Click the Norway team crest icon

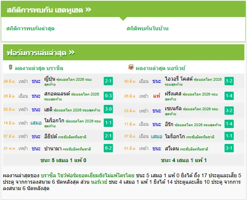pyautogui.click(x=131, y=67)
